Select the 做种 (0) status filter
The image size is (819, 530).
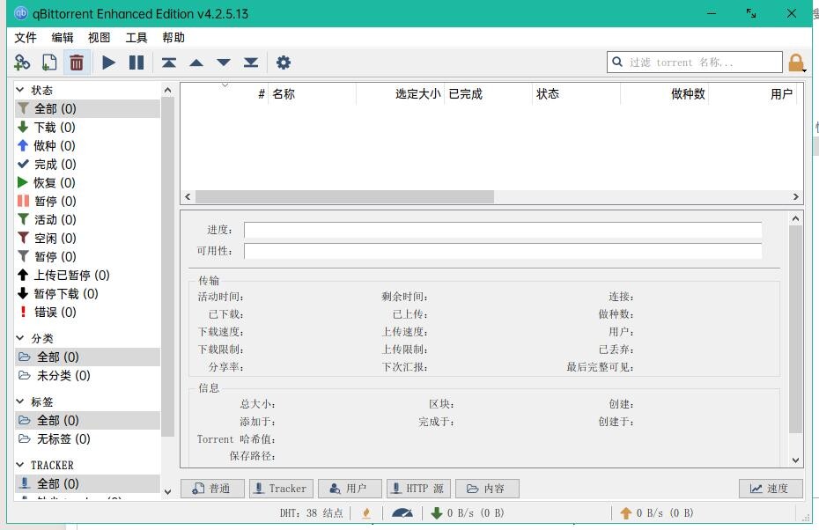click(x=87, y=145)
